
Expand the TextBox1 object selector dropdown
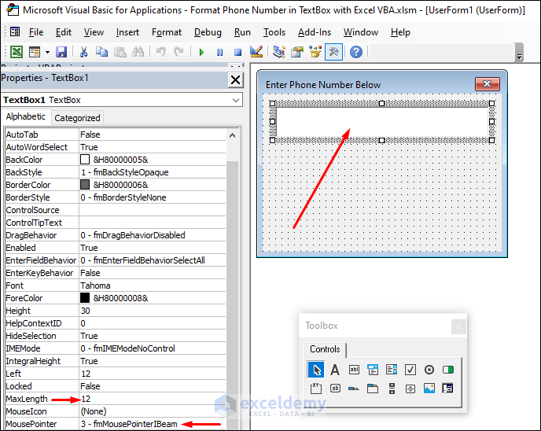coord(236,101)
